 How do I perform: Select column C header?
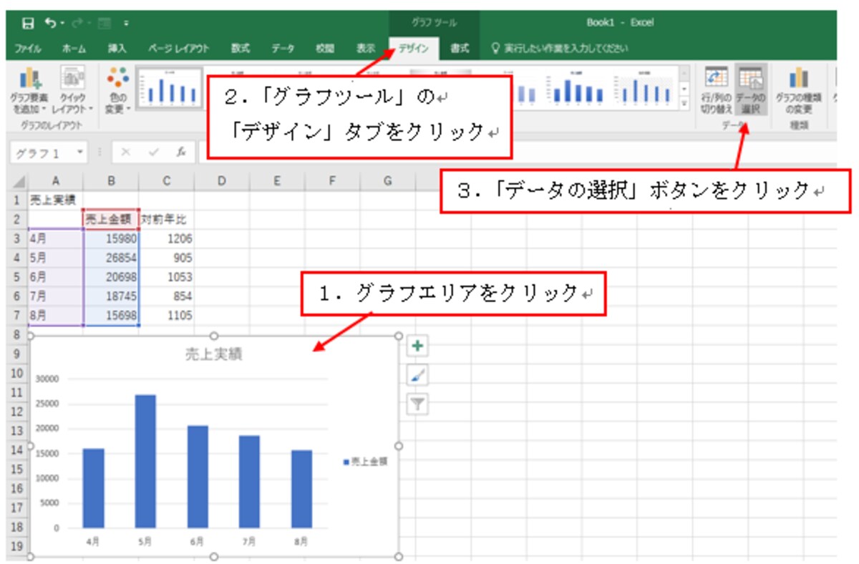click(x=166, y=182)
